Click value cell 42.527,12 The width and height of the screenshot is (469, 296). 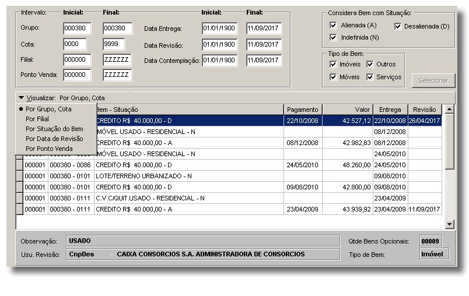(x=348, y=121)
